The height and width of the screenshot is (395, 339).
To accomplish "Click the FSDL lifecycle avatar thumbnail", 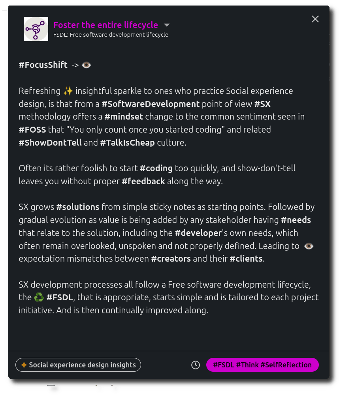I will click(36, 29).
